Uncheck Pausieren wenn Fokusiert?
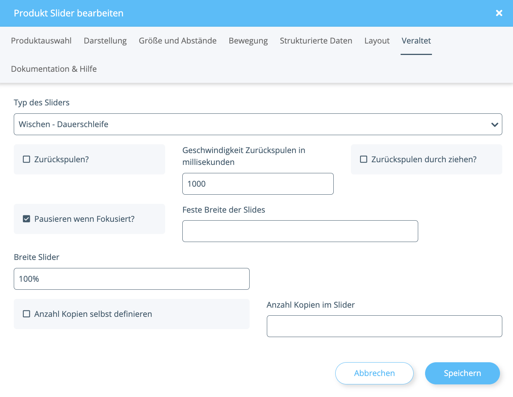This screenshot has height=397, width=513. click(x=26, y=219)
